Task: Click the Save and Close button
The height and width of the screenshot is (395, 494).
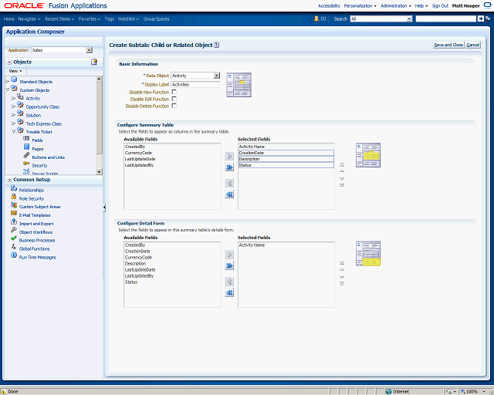Action: pyautogui.click(x=448, y=45)
